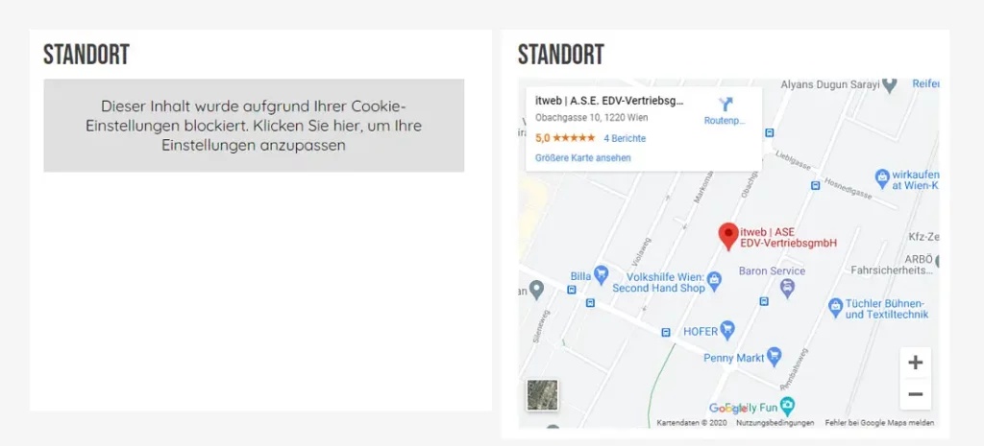Click the cookie settings blocked-content notice
The image size is (984, 446).
tap(254, 126)
